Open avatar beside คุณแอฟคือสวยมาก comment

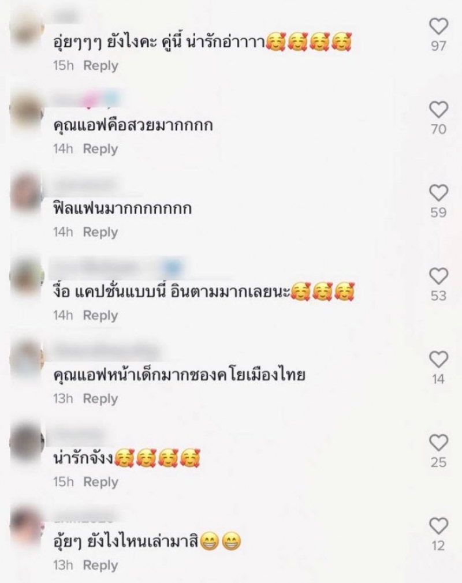pyautogui.click(x=27, y=111)
